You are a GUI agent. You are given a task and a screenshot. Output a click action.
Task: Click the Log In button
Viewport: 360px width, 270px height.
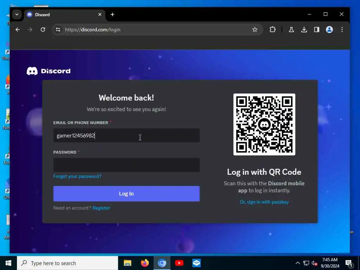[127, 194]
